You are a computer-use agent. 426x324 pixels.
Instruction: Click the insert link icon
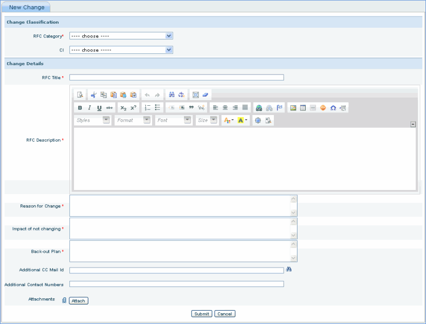[259, 108]
